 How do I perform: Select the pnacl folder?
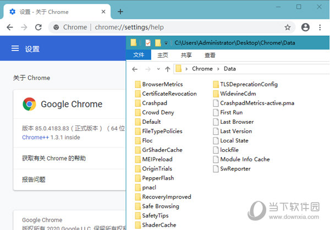[x=145, y=188]
